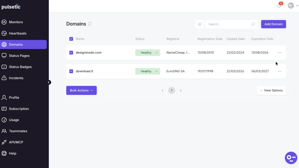Click the Status Pages sidebar icon
This screenshot has width=299, height=168.
[4, 56]
